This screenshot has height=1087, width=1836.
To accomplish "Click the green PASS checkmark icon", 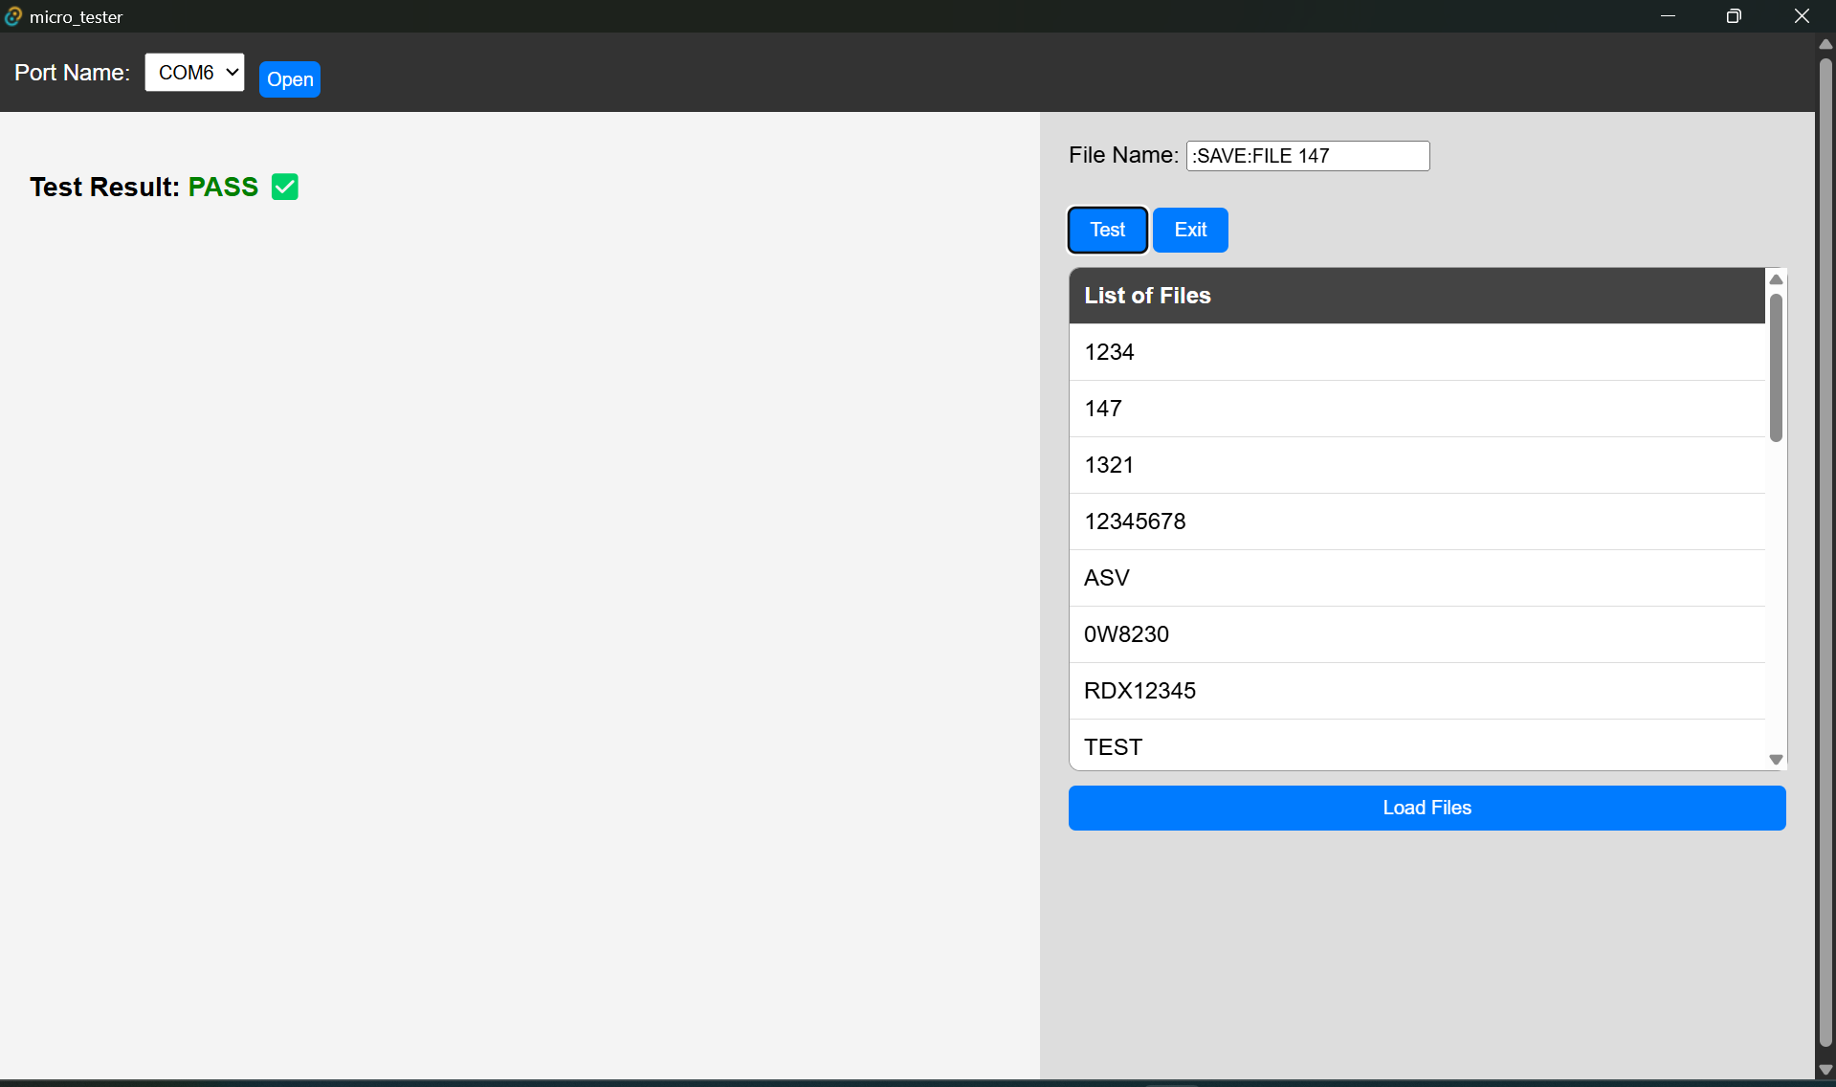I will (284, 187).
